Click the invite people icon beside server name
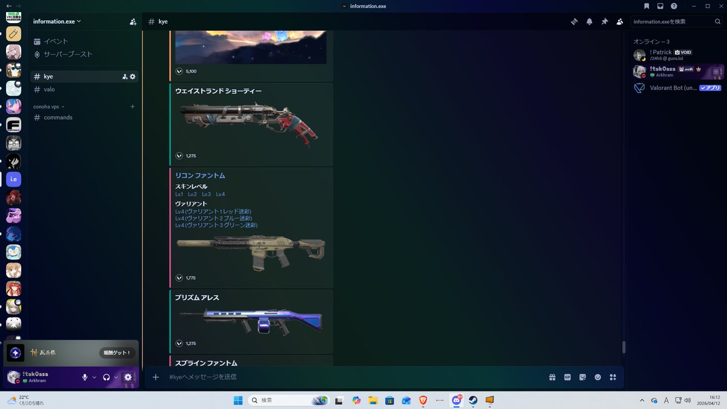The height and width of the screenshot is (409, 727). 133,21
